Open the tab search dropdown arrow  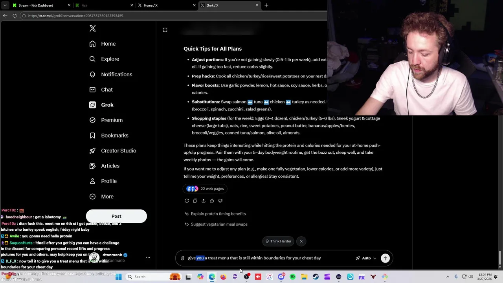pos(5,6)
